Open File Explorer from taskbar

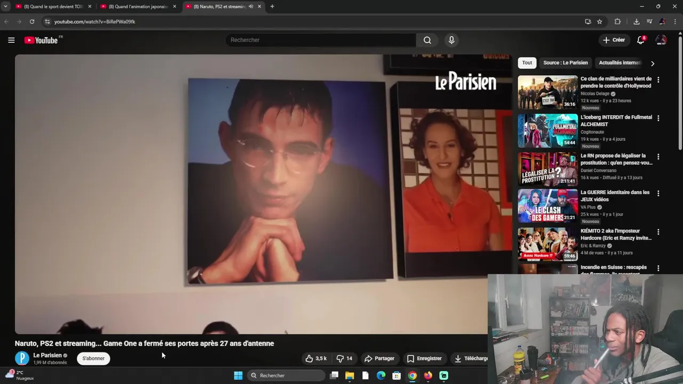350,375
